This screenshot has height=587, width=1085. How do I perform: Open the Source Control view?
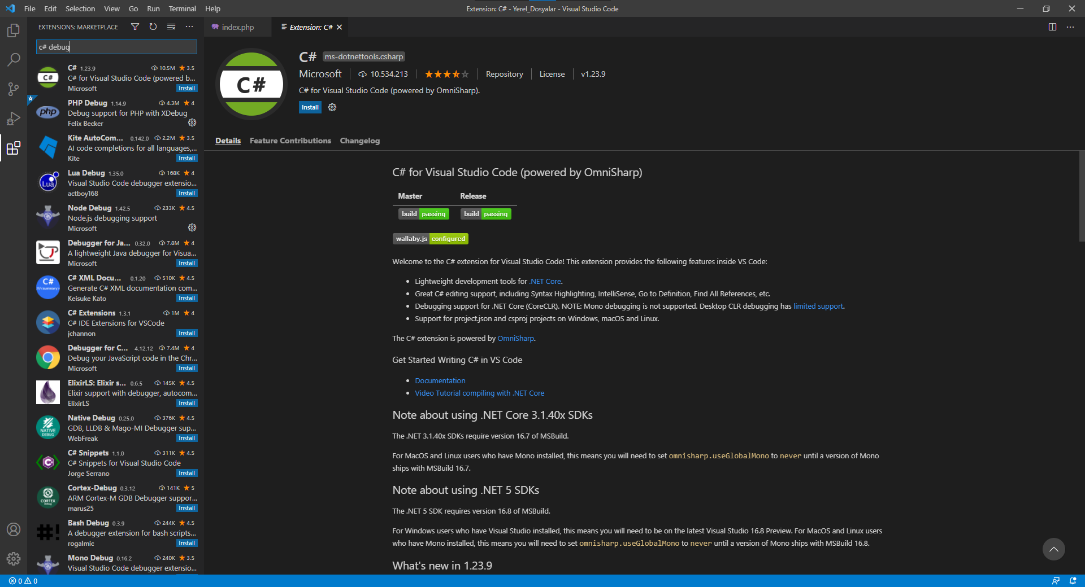(14, 89)
